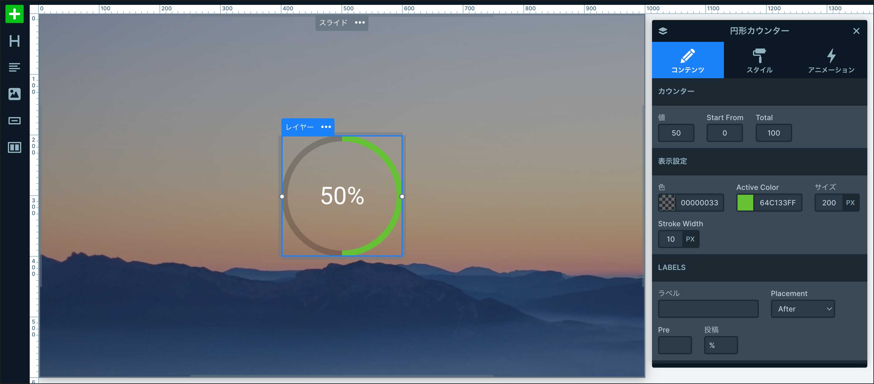Switch to the スタイル tab

(x=759, y=60)
